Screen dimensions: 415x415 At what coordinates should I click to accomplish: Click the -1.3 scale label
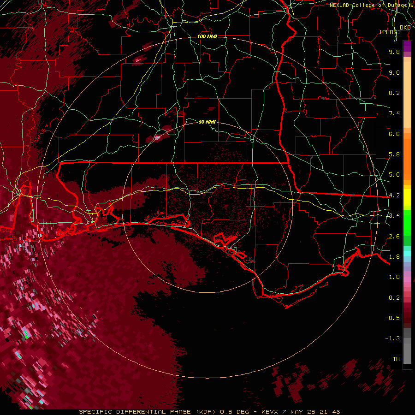click(392, 338)
